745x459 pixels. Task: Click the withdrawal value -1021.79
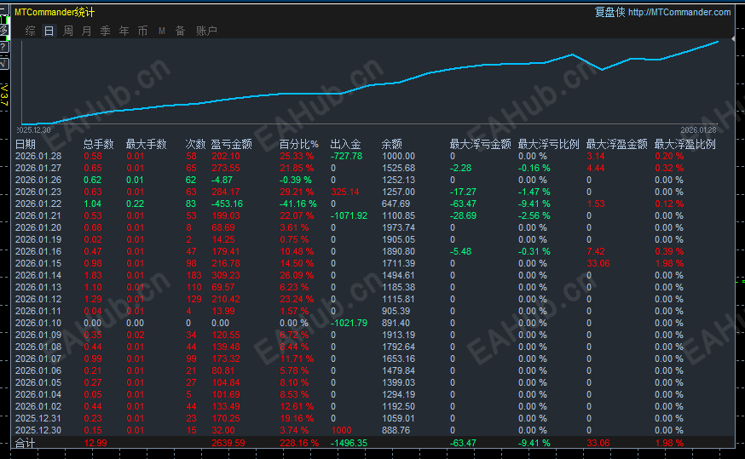coord(349,323)
